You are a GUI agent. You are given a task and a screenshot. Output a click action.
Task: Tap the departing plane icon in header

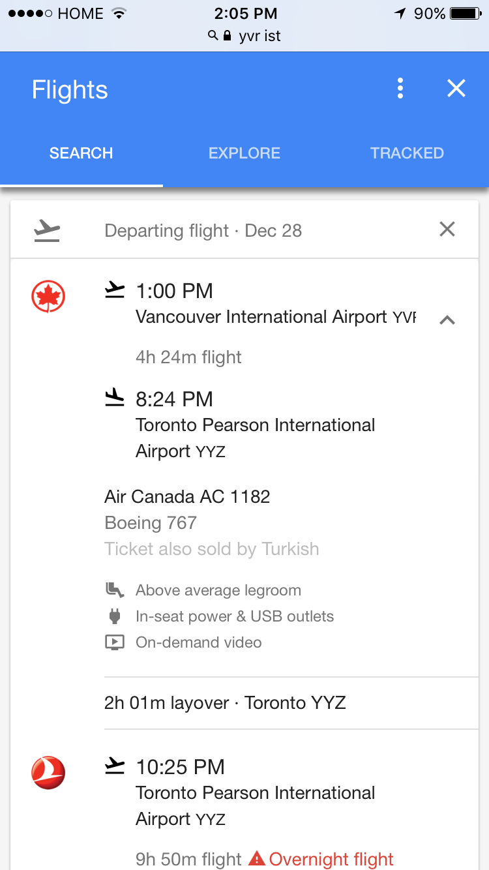coord(47,230)
